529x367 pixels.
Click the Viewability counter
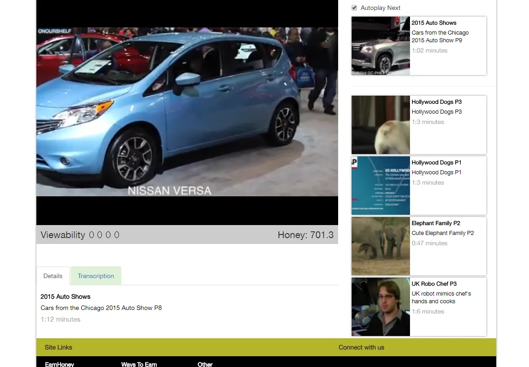point(80,234)
